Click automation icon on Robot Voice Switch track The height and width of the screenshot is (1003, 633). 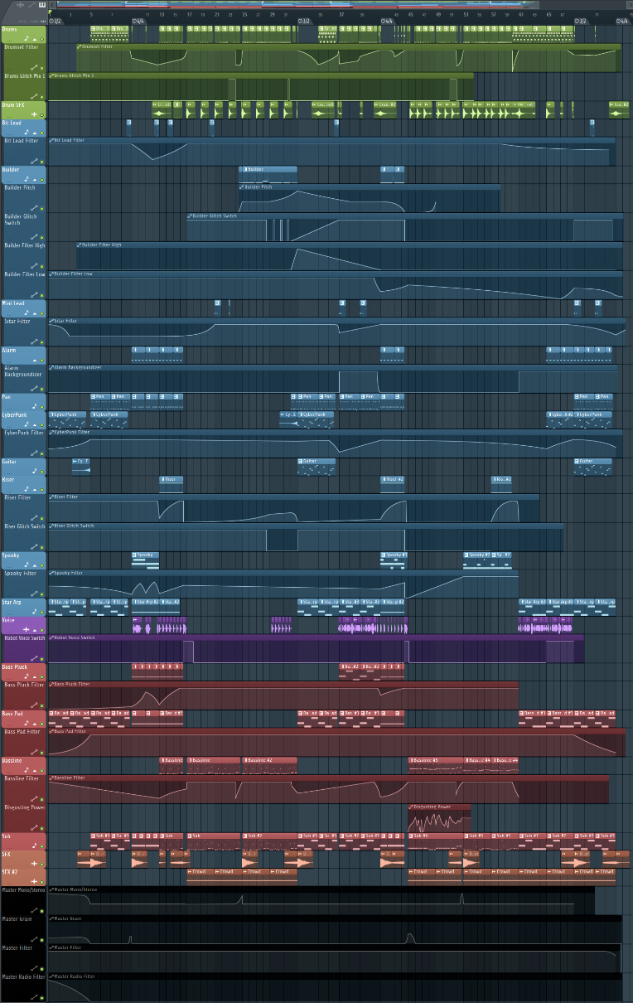(x=34, y=658)
